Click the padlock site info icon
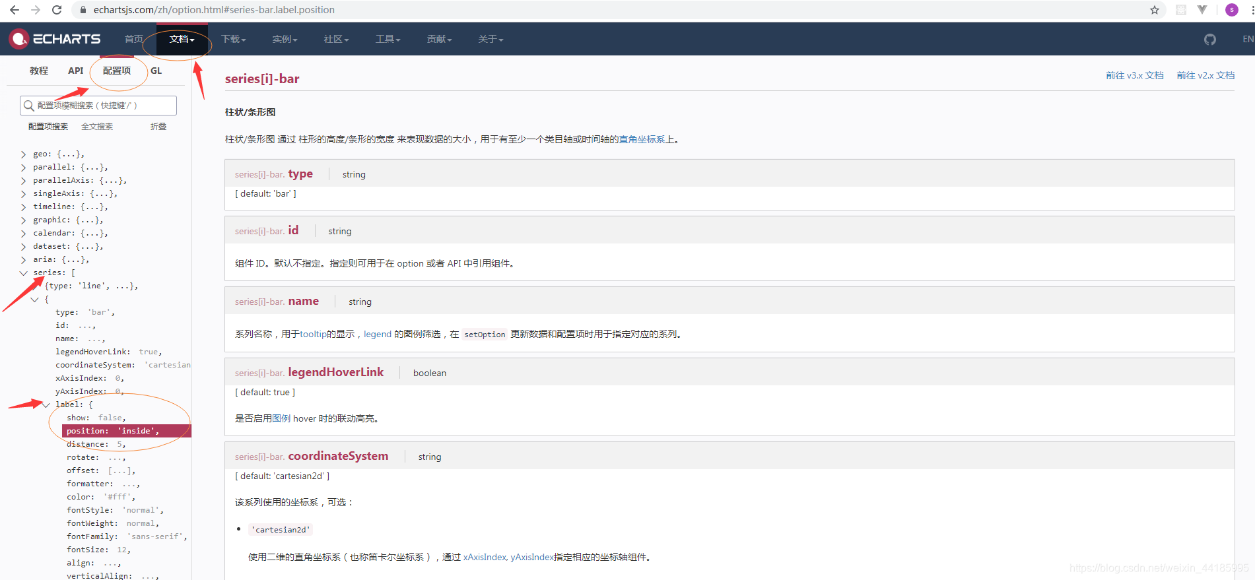Screen dimensions: 1255x580 (83, 10)
